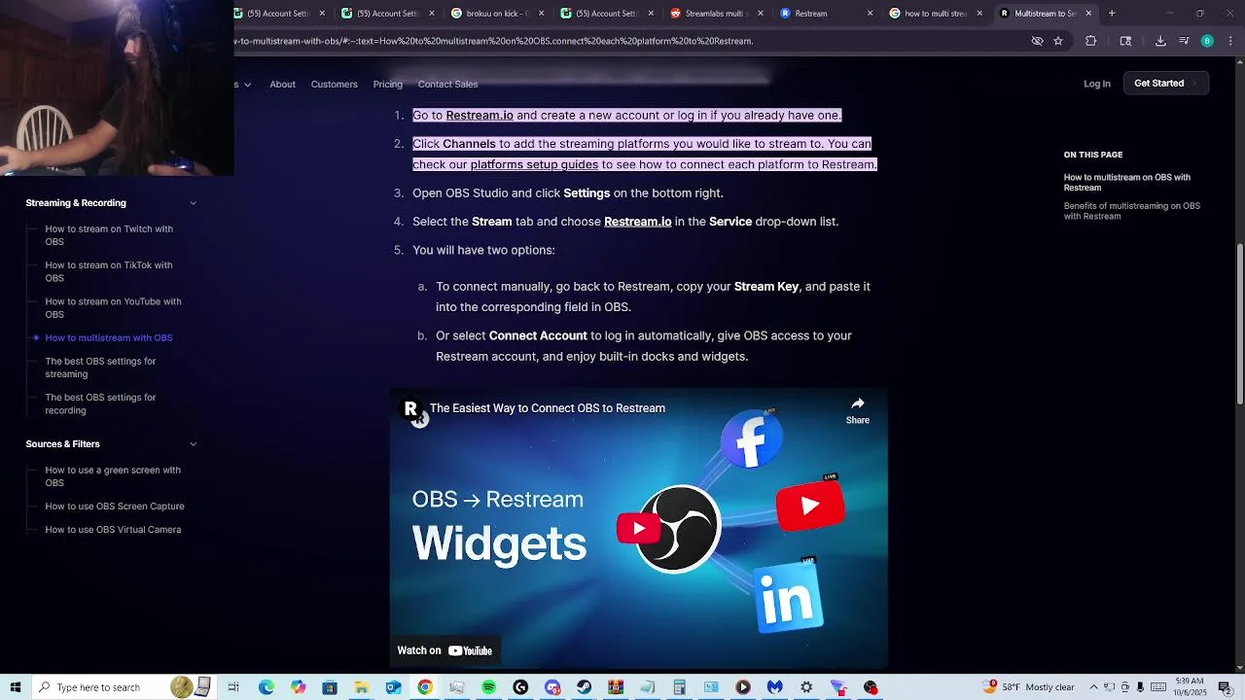Image resolution: width=1245 pixels, height=700 pixels.
Task: Open Task View on the taskbar
Action: (x=233, y=687)
